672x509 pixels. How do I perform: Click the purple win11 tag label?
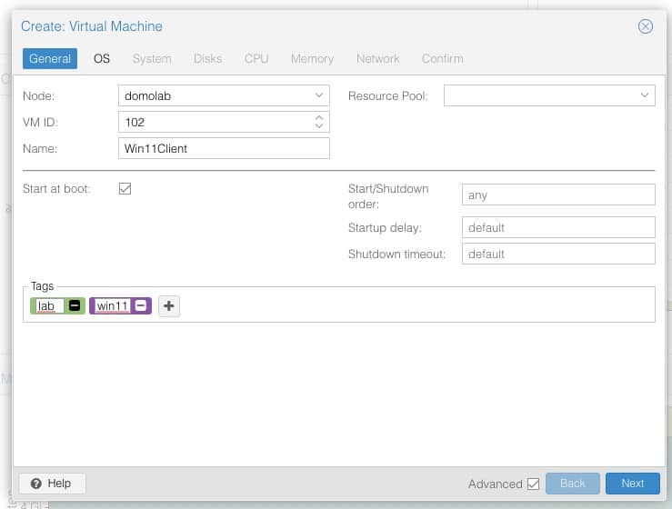coord(112,306)
